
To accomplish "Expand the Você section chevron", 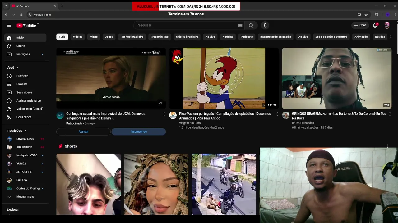I will coord(17,68).
